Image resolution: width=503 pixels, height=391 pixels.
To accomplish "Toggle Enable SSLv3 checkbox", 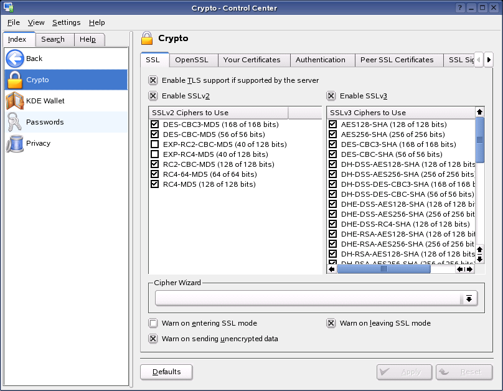I will point(331,96).
